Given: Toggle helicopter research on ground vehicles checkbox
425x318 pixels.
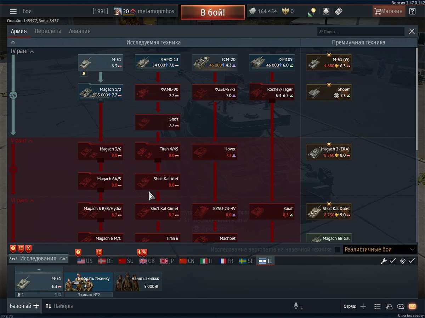Looking at the screenshot, I should pyautogui.click(x=338, y=249).
